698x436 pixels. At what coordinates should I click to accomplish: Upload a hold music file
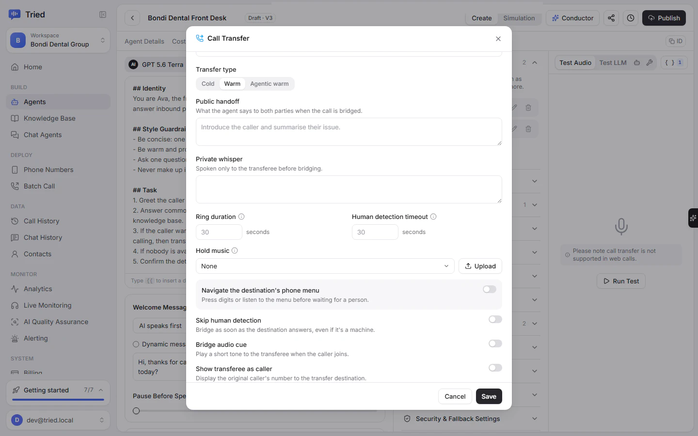click(480, 266)
